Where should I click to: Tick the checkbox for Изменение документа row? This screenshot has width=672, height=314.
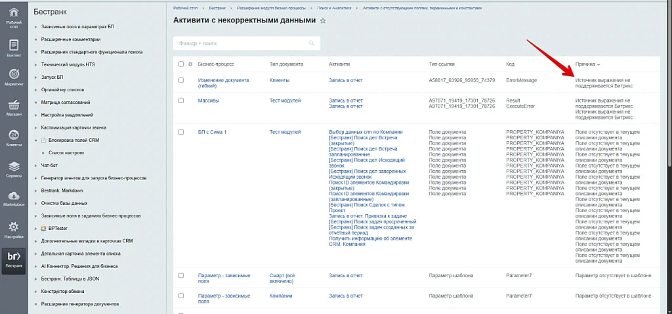pyautogui.click(x=181, y=80)
